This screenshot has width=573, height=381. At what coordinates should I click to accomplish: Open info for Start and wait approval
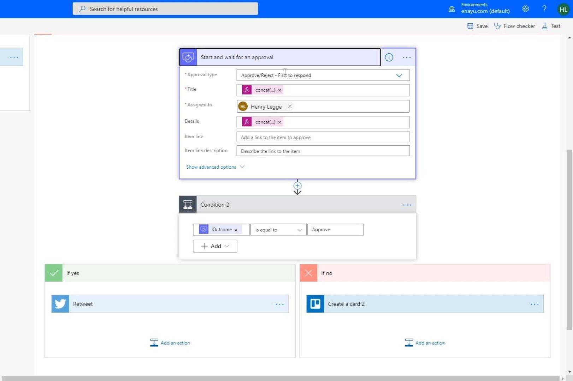tap(389, 57)
